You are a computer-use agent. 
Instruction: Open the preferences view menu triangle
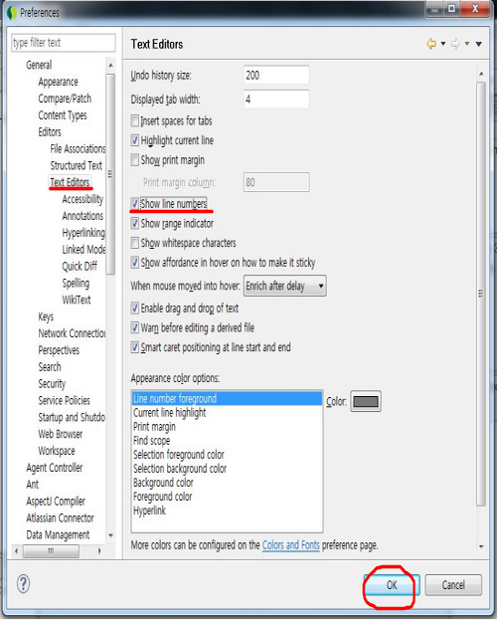point(479,44)
